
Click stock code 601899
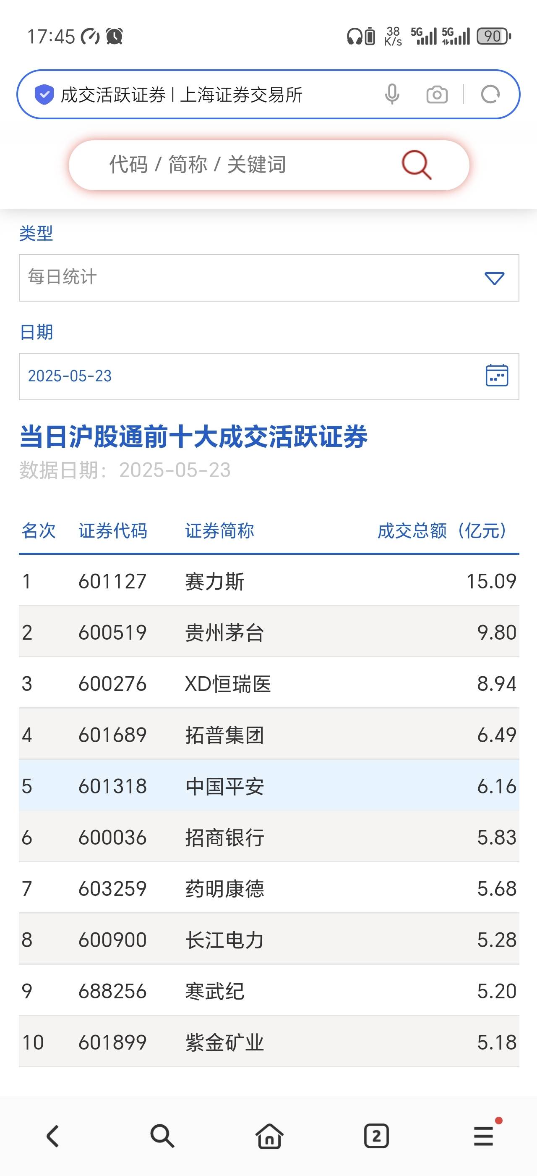(x=112, y=1042)
